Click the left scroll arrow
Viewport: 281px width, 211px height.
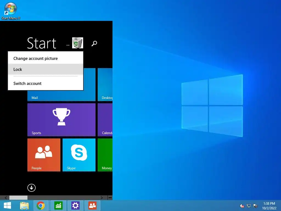coord(6,198)
